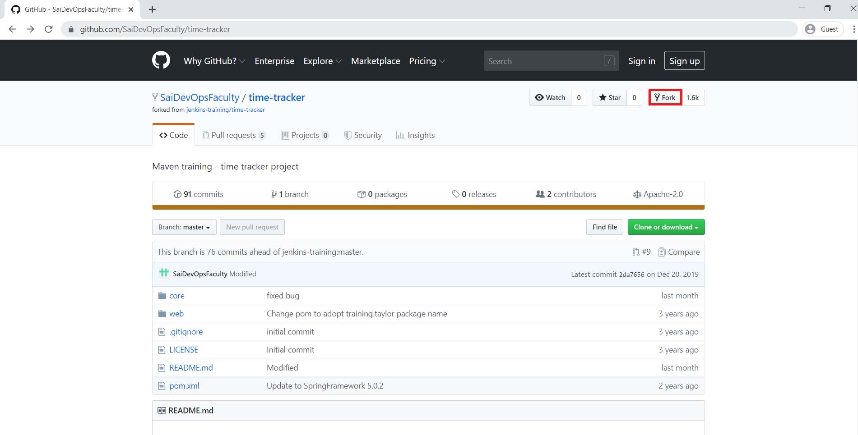Open the SaiDevOpsFaculty owner link

click(x=199, y=97)
